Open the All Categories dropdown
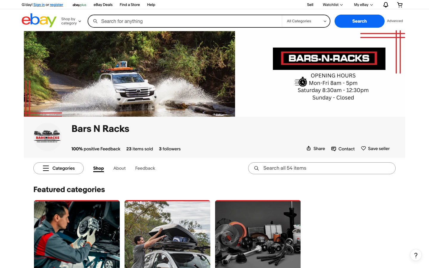The image size is (429, 268). [306, 21]
